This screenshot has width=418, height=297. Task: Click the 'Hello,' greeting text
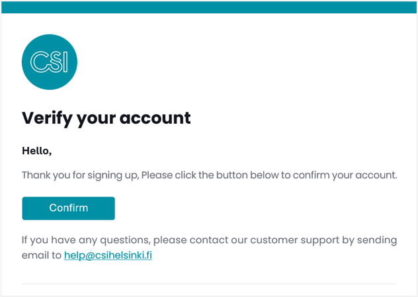coord(37,151)
